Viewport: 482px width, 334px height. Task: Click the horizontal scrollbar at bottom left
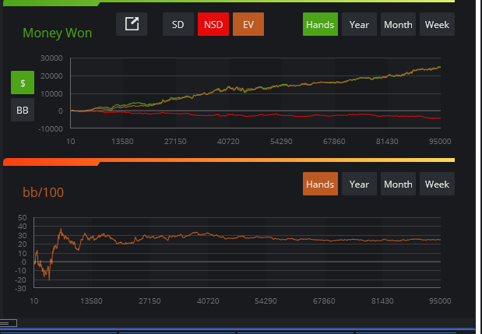tap(14, 322)
